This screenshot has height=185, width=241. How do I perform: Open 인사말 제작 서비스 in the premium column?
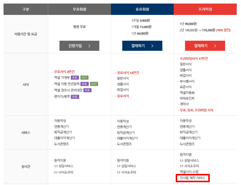coord(192,178)
